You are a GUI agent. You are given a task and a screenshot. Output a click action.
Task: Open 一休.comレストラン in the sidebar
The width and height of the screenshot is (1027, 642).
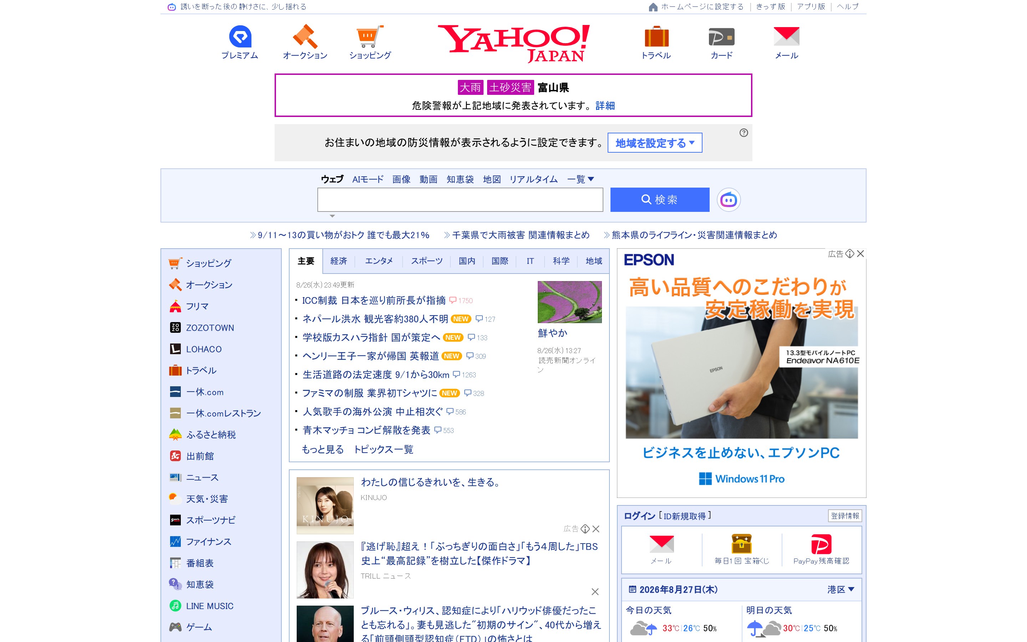(x=215, y=413)
